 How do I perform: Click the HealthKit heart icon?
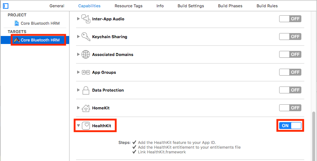pos(86,126)
